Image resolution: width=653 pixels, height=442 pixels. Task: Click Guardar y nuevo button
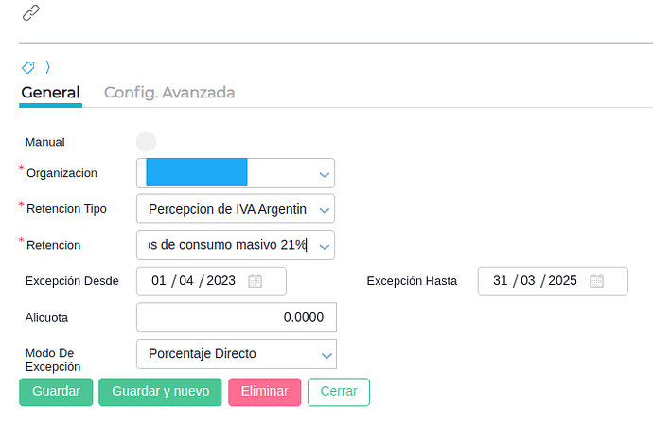[x=160, y=392]
